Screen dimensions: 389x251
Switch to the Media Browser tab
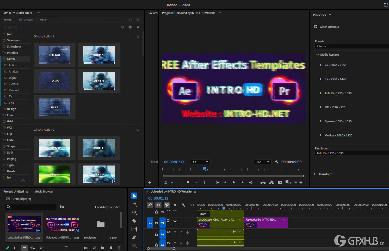pos(44,191)
